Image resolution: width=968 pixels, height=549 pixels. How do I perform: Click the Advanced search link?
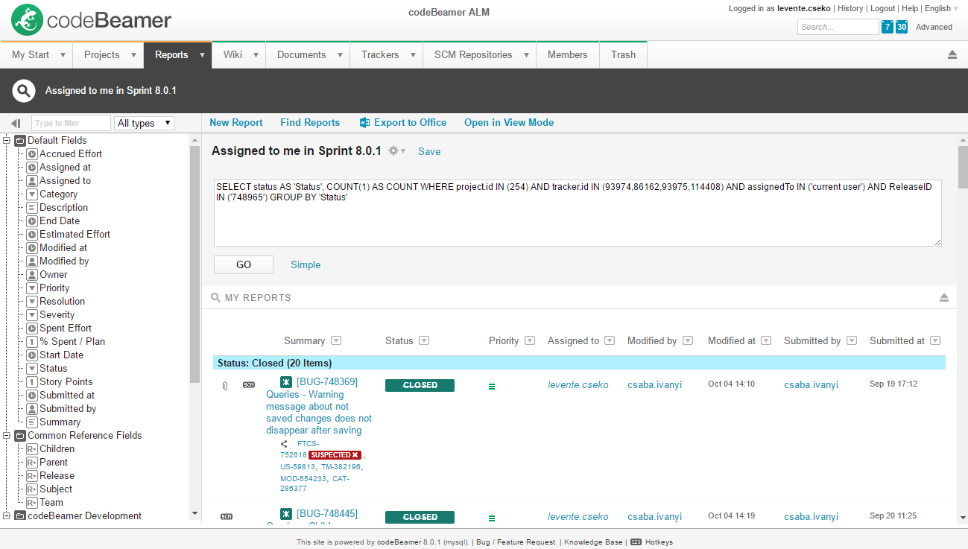click(x=934, y=27)
